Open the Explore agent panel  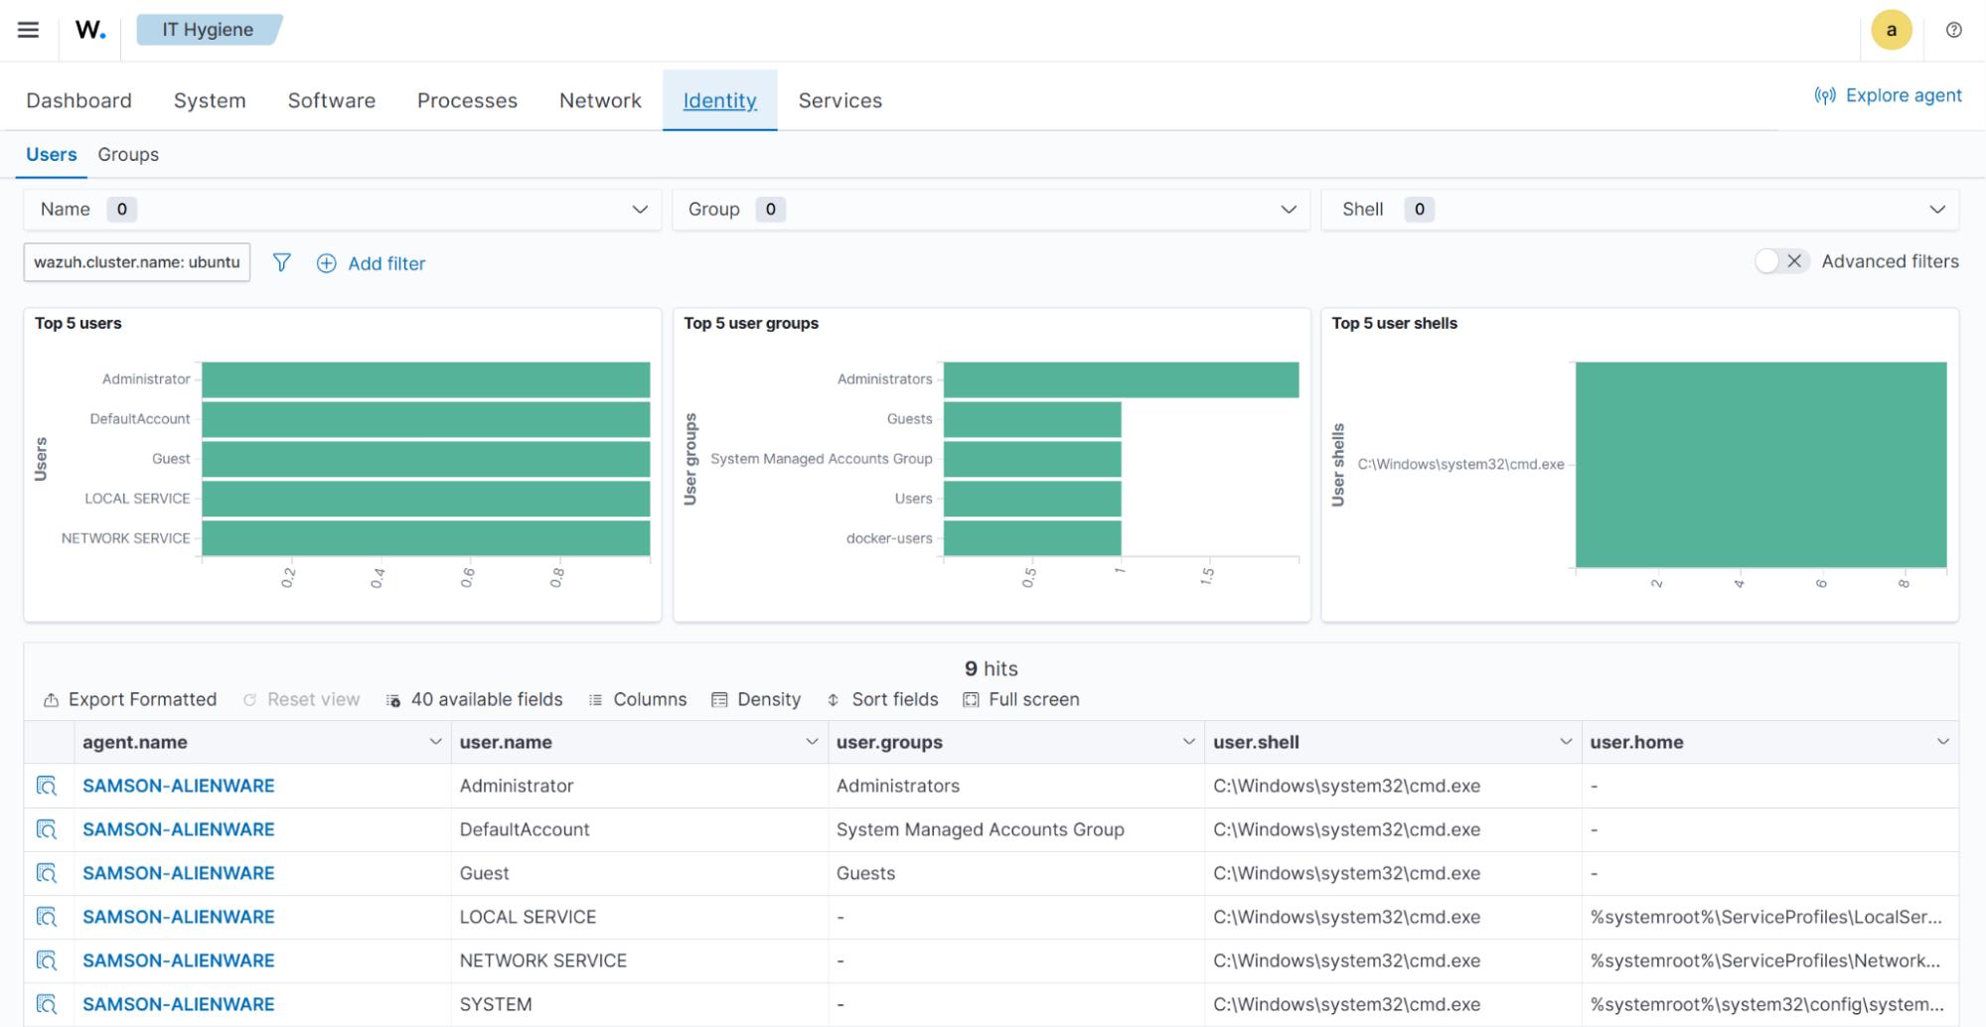click(1887, 95)
